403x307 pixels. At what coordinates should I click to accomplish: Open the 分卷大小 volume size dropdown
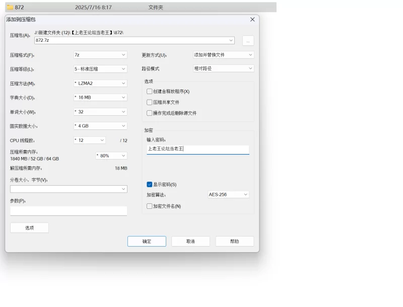click(x=69, y=189)
